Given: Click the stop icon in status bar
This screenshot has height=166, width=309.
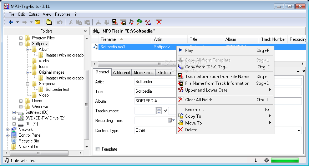Looking at the screenshot, I should coord(267,160).
